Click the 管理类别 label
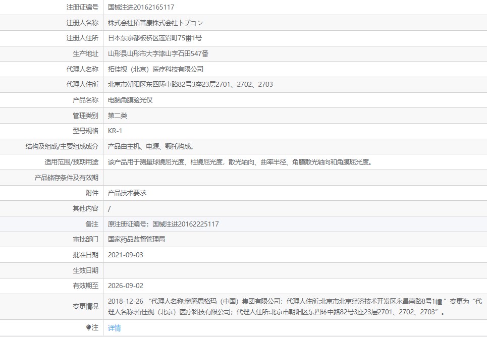The height and width of the screenshot is (337, 487). [85, 116]
